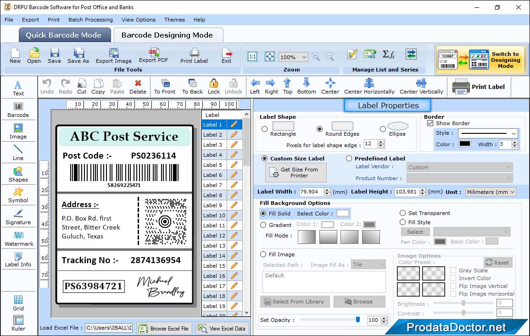The width and height of the screenshot is (530, 336).
Task: Pick the Line drawing tool
Action: pyautogui.click(x=18, y=153)
